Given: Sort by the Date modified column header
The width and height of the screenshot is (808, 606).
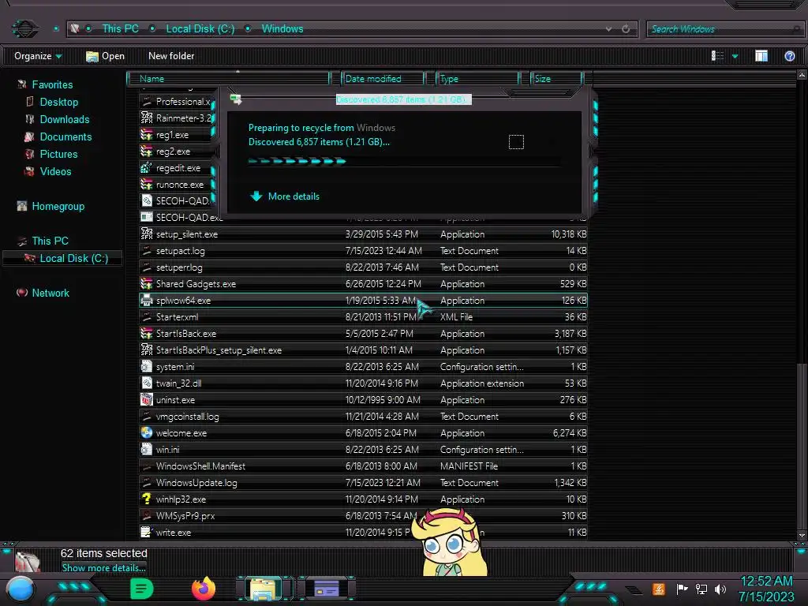Looking at the screenshot, I should 382,79.
